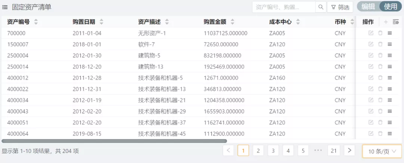Image resolution: width=404 pixels, height=163 pixels.
Task: Go to page 21
Action: [334, 150]
